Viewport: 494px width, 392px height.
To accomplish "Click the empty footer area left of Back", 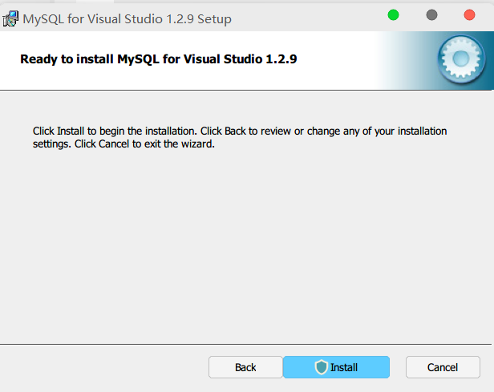I will [x=104, y=367].
